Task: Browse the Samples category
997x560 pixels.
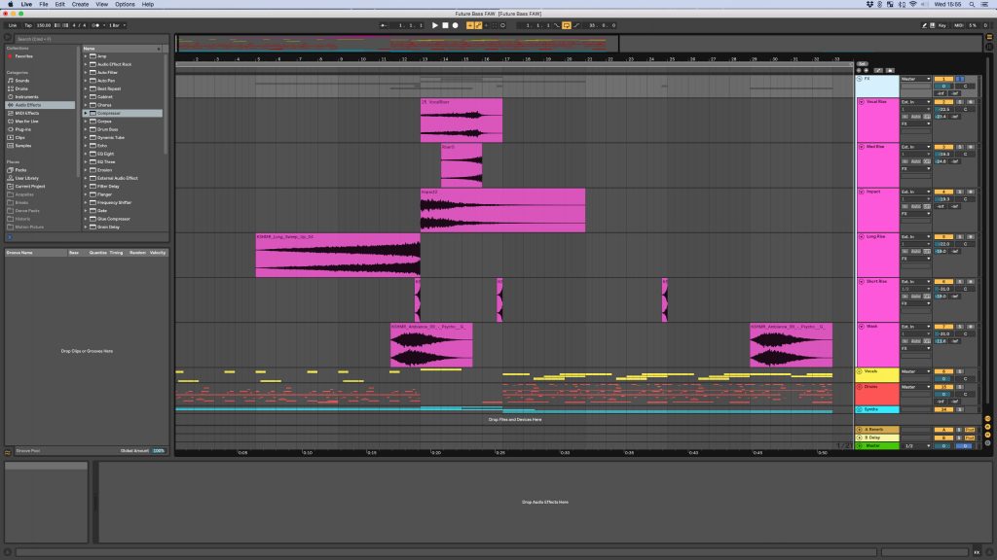Action: pos(23,146)
